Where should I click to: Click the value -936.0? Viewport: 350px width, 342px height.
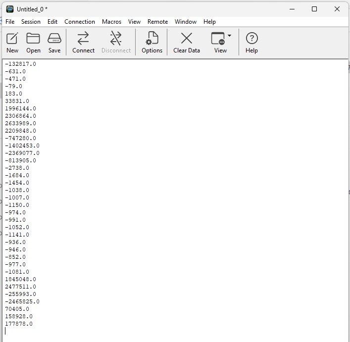point(15,243)
